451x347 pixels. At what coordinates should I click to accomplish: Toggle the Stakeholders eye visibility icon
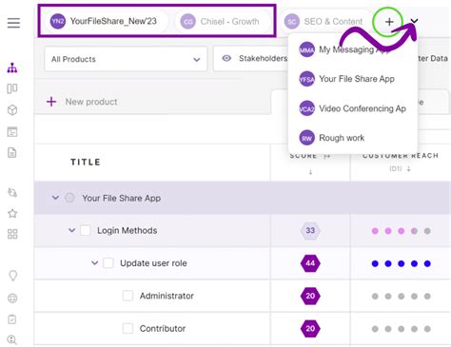click(x=226, y=58)
